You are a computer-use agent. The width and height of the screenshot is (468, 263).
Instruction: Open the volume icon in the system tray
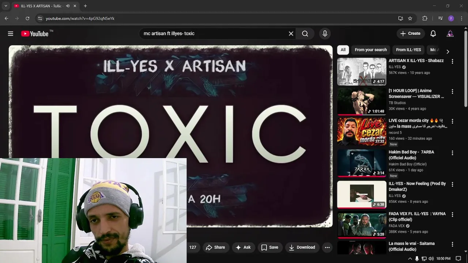point(431,259)
